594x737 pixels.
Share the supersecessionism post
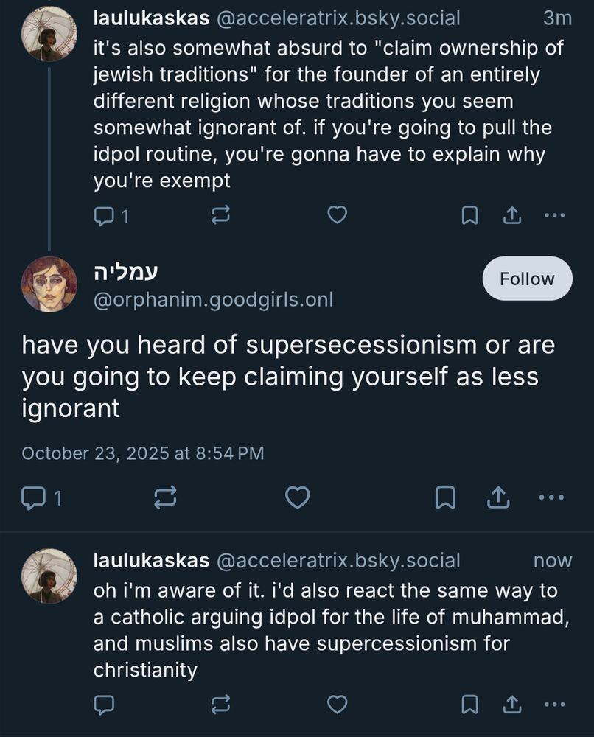pyautogui.click(x=497, y=498)
